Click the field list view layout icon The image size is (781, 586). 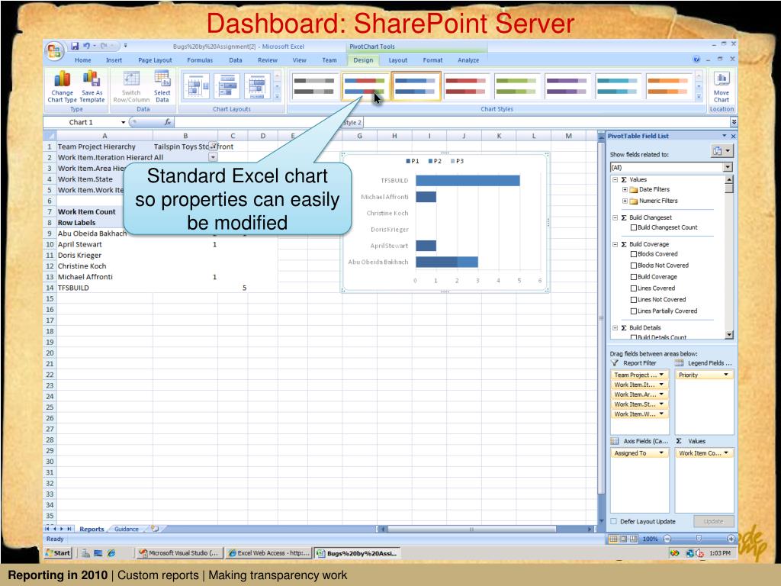click(722, 151)
